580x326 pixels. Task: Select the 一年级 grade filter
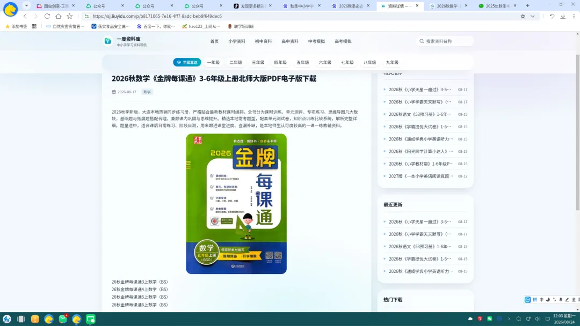213,62
